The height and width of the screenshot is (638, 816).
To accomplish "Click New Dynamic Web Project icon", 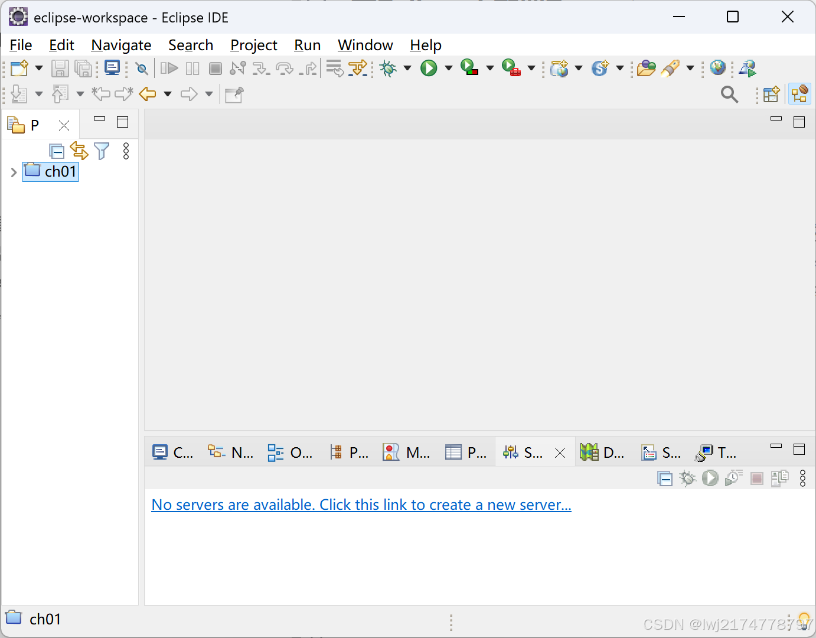I will [x=559, y=69].
